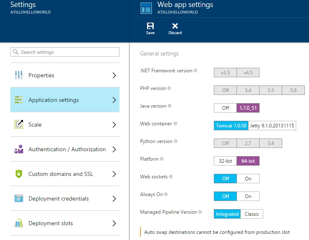Set Always On to On
Viewport: 309px width, 240px height.
pyautogui.click(x=248, y=196)
